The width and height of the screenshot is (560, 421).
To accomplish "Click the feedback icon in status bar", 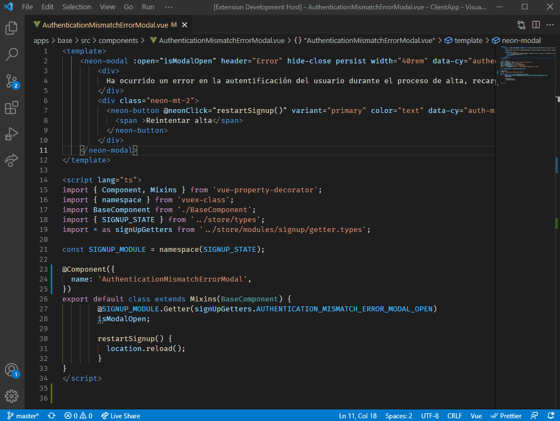I will coord(534,415).
